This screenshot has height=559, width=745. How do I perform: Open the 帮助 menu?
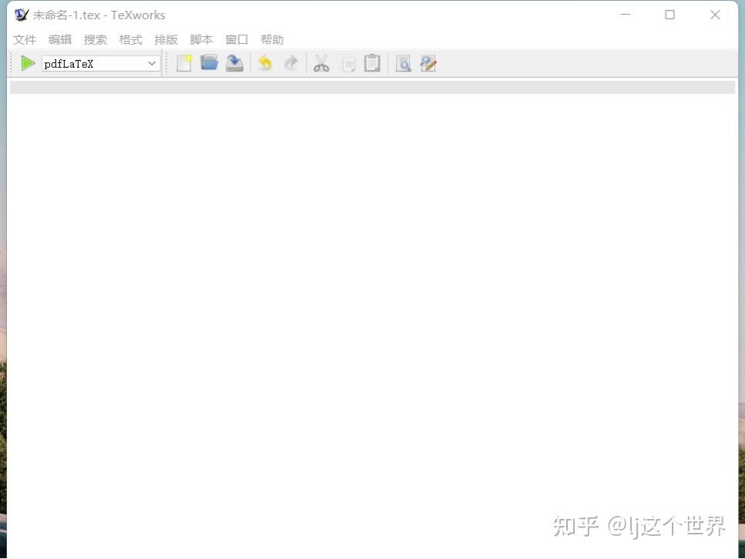[x=271, y=39]
